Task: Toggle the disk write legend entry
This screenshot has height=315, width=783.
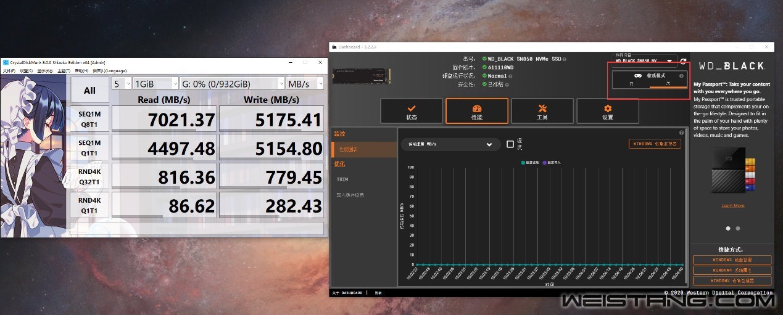Action: [551, 162]
